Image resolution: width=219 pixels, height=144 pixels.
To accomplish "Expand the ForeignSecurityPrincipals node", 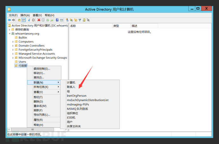I will (13, 50).
